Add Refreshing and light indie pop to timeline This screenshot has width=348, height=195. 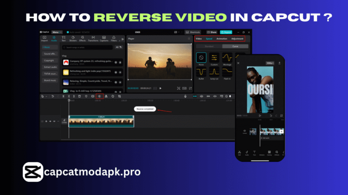[120, 72]
